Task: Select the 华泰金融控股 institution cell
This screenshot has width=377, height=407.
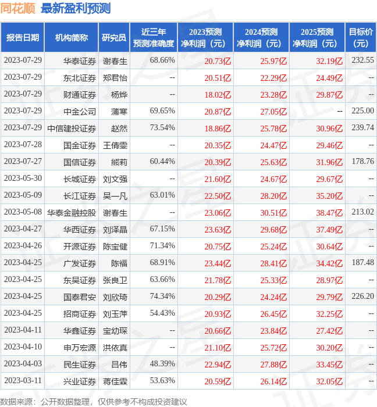Action: [72, 213]
